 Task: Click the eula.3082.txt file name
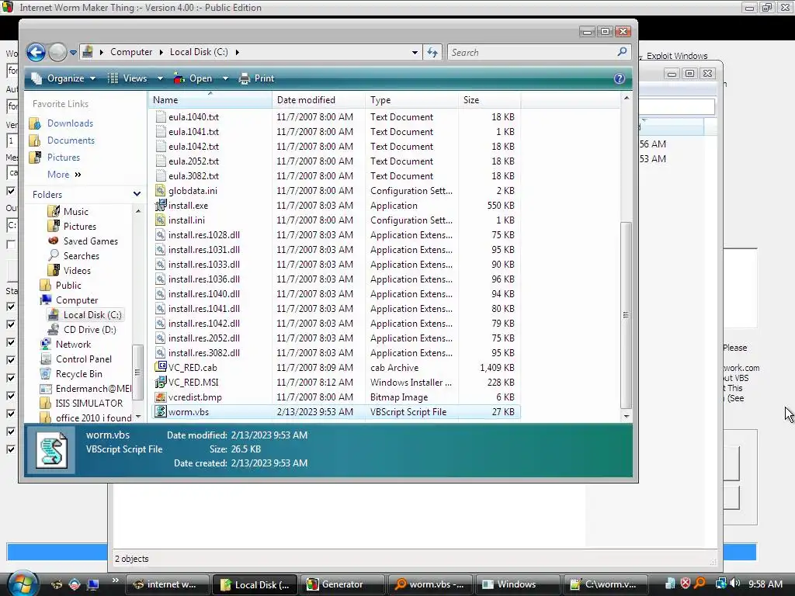(193, 176)
